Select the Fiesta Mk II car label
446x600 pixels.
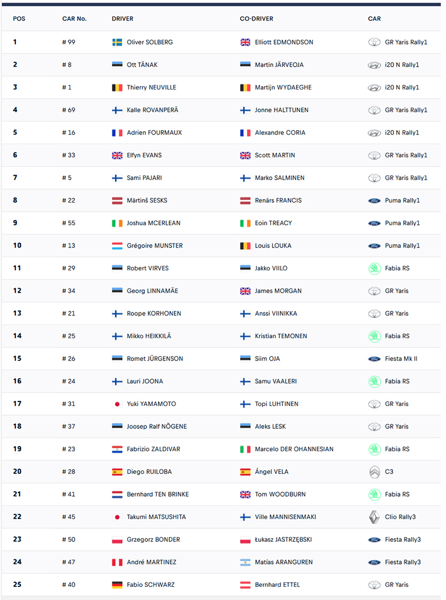tap(401, 359)
